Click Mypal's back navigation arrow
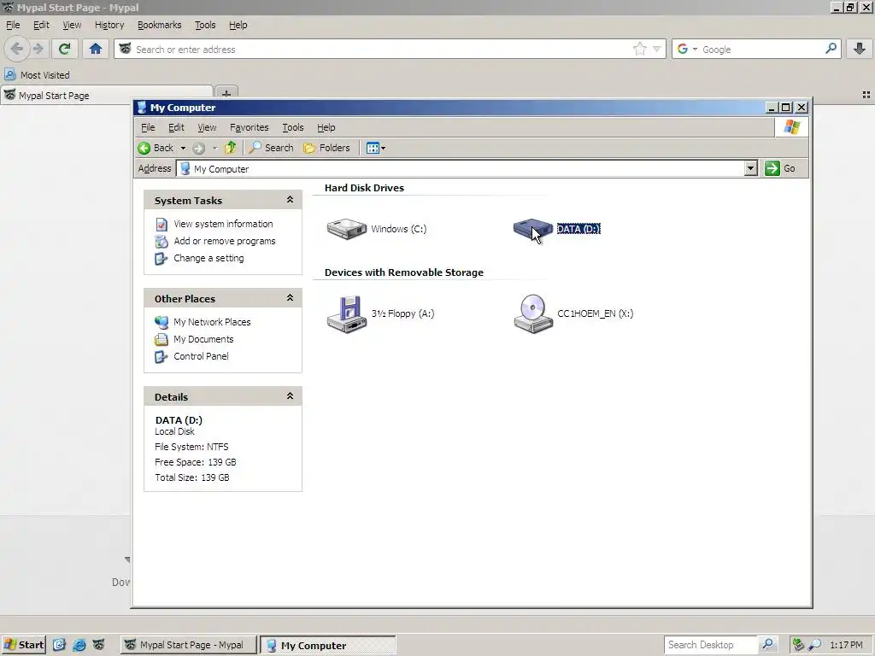 coord(16,49)
